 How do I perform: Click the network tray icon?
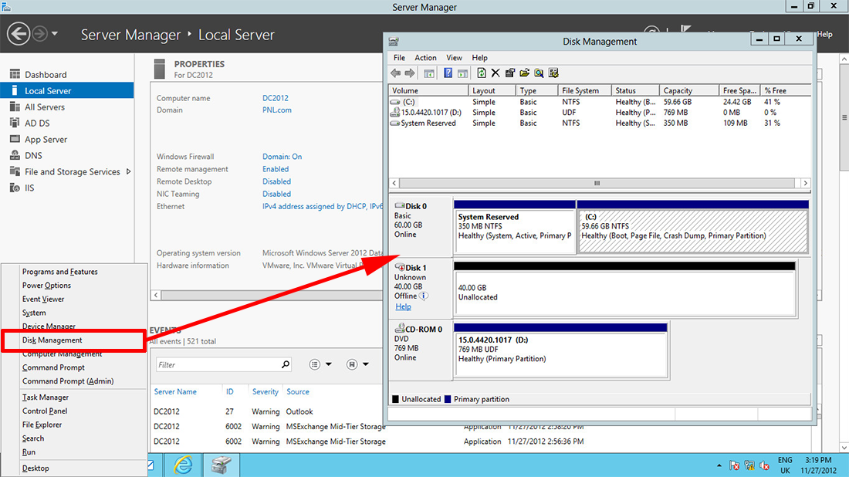pos(749,465)
